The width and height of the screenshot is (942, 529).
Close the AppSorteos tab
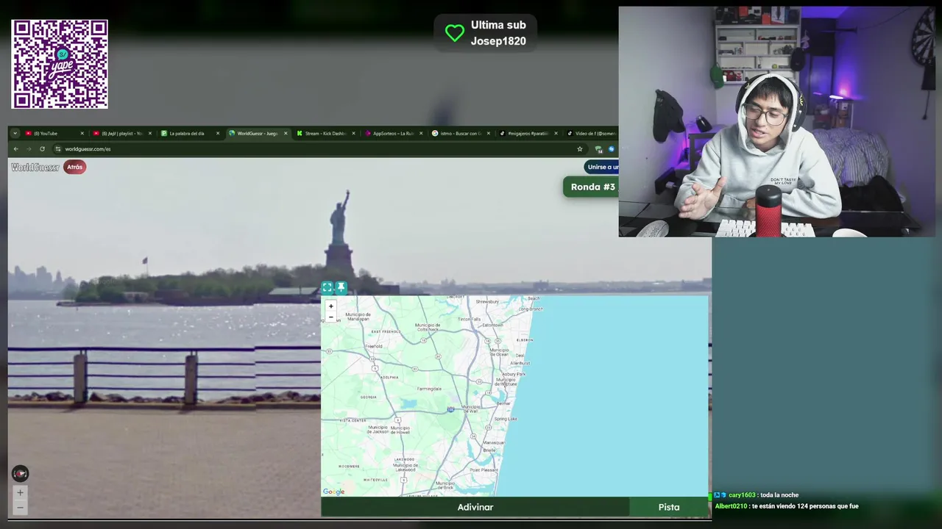[421, 134]
